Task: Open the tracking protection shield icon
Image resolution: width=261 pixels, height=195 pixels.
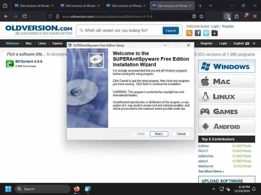Action: tap(50, 16)
